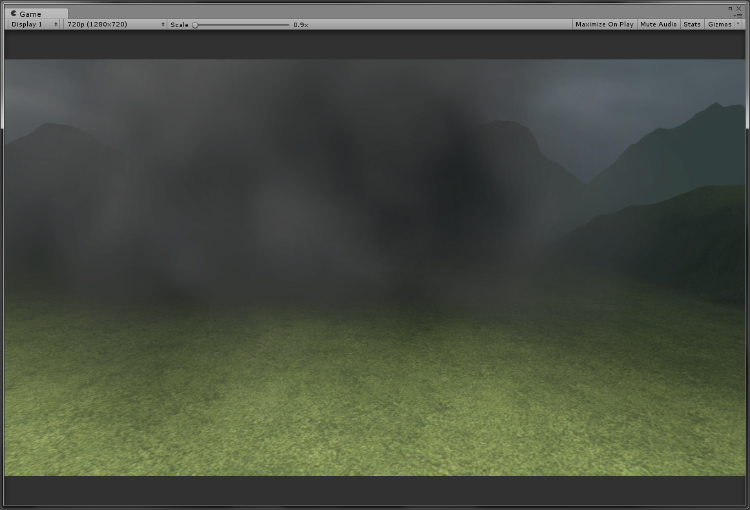The width and height of the screenshot is (750, 510).
Task: Click the Unity game icon on tab
Action: (x=14, y=14)
